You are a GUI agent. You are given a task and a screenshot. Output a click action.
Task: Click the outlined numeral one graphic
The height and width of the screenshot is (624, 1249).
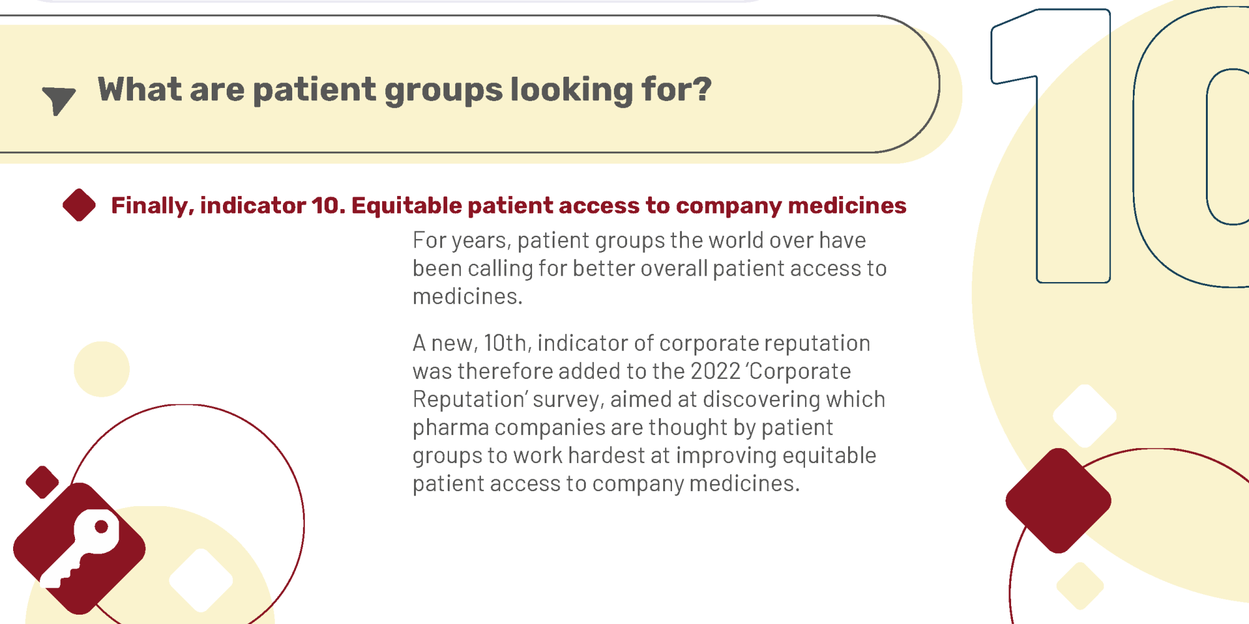coord(1051,146)
